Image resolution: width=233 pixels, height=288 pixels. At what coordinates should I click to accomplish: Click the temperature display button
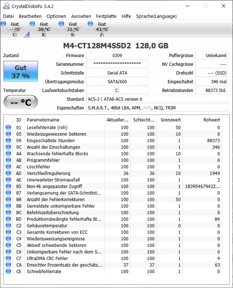(x=21, y=102)
